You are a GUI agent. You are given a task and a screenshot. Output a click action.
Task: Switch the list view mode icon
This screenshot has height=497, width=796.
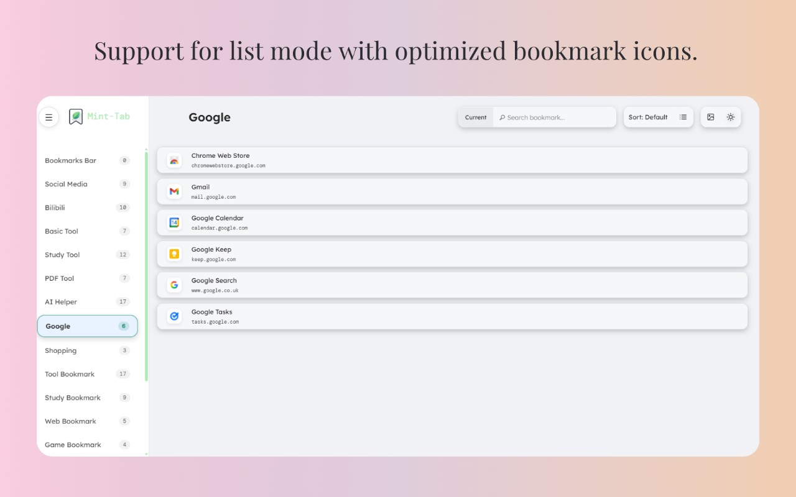(x=683, y=117)
